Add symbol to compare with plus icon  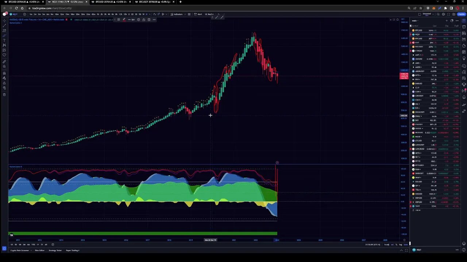(x=24, y=14)
